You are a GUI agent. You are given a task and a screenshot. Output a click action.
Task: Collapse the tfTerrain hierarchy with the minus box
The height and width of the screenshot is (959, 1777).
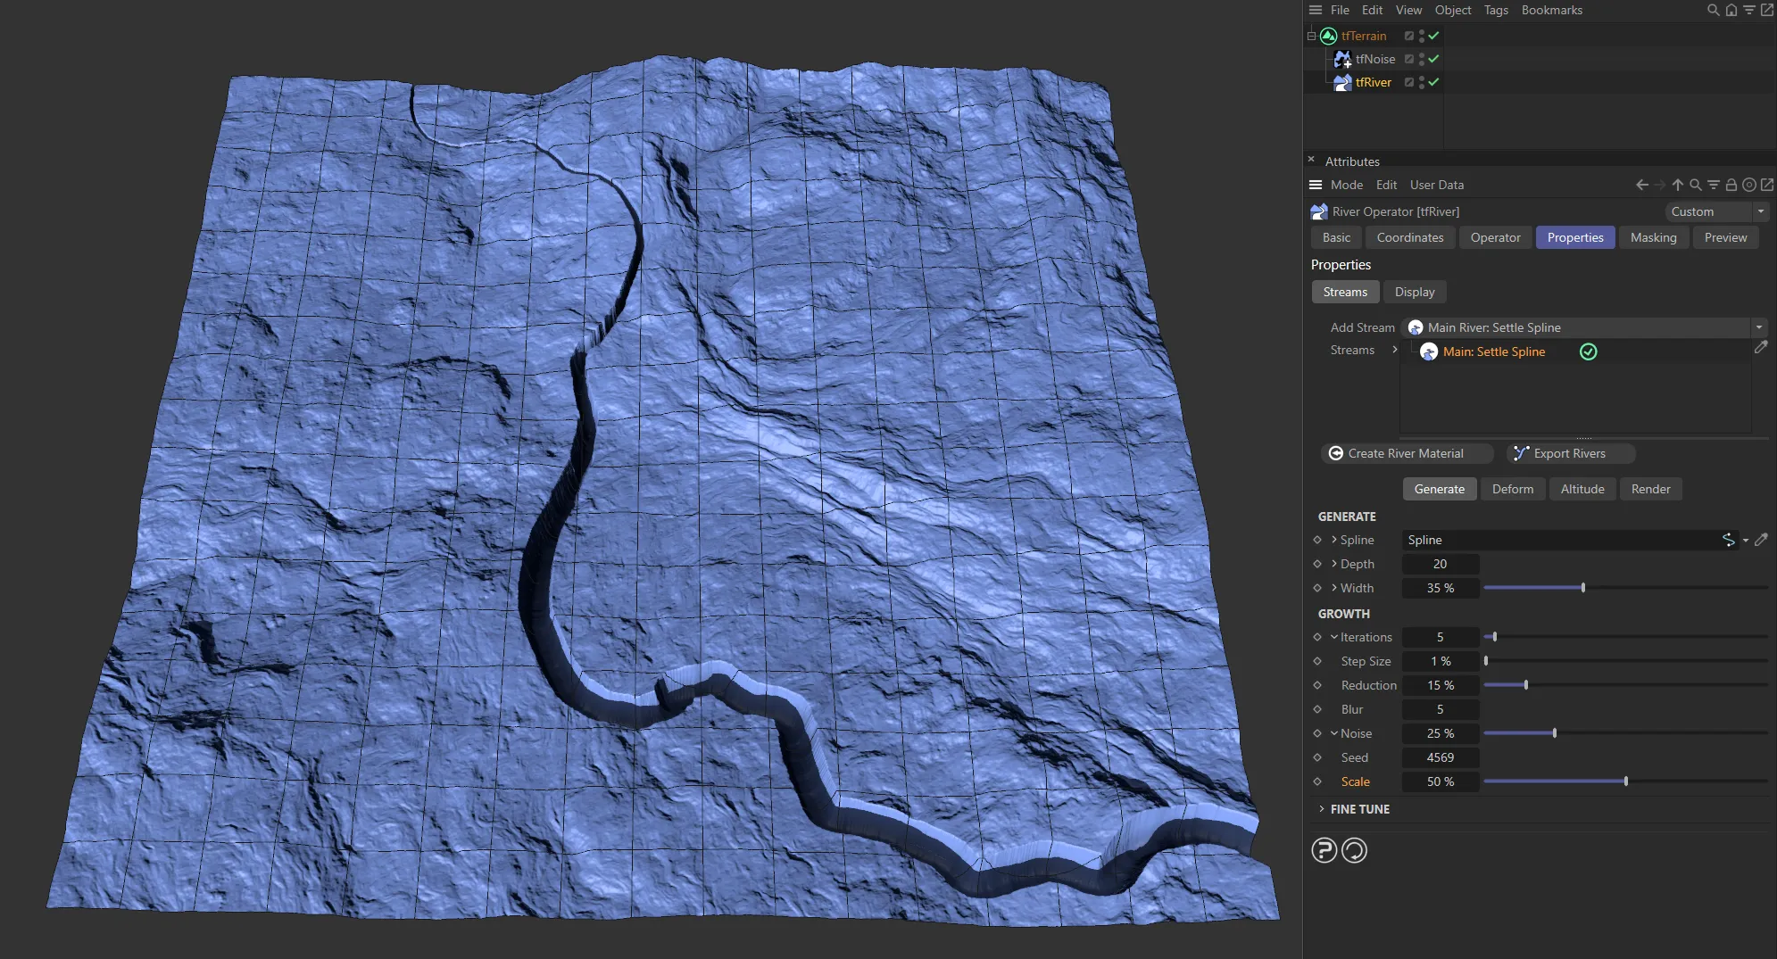(x=1312, y=36)
